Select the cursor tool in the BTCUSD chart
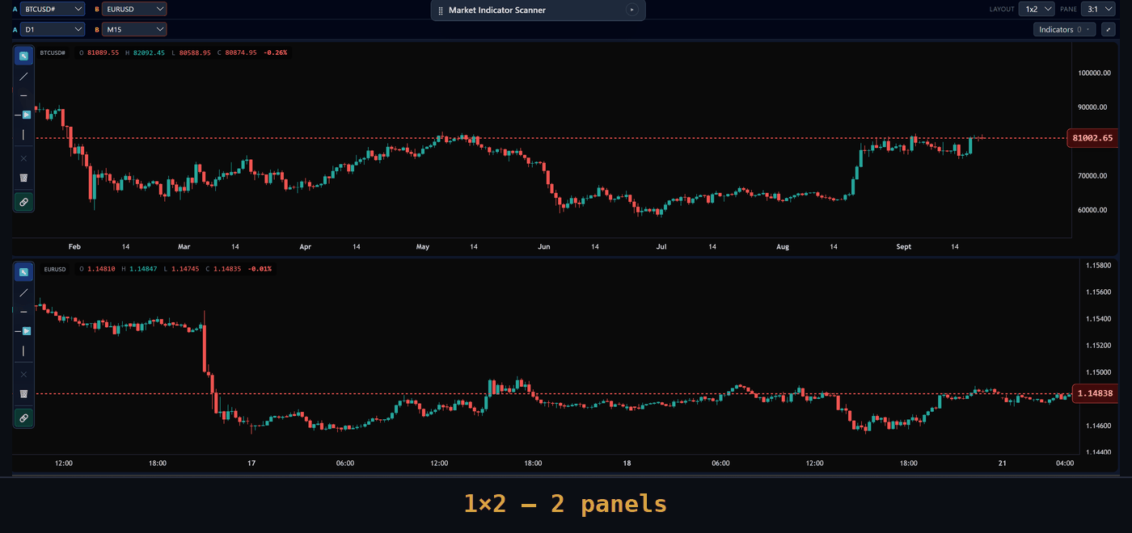Screen dimensions: 1132x533 (x=23, y=56)
